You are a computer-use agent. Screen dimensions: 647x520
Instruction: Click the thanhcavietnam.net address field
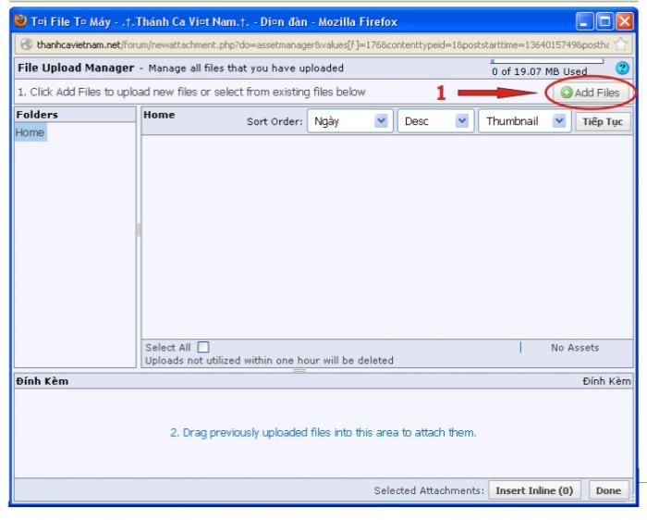[314, 44]
